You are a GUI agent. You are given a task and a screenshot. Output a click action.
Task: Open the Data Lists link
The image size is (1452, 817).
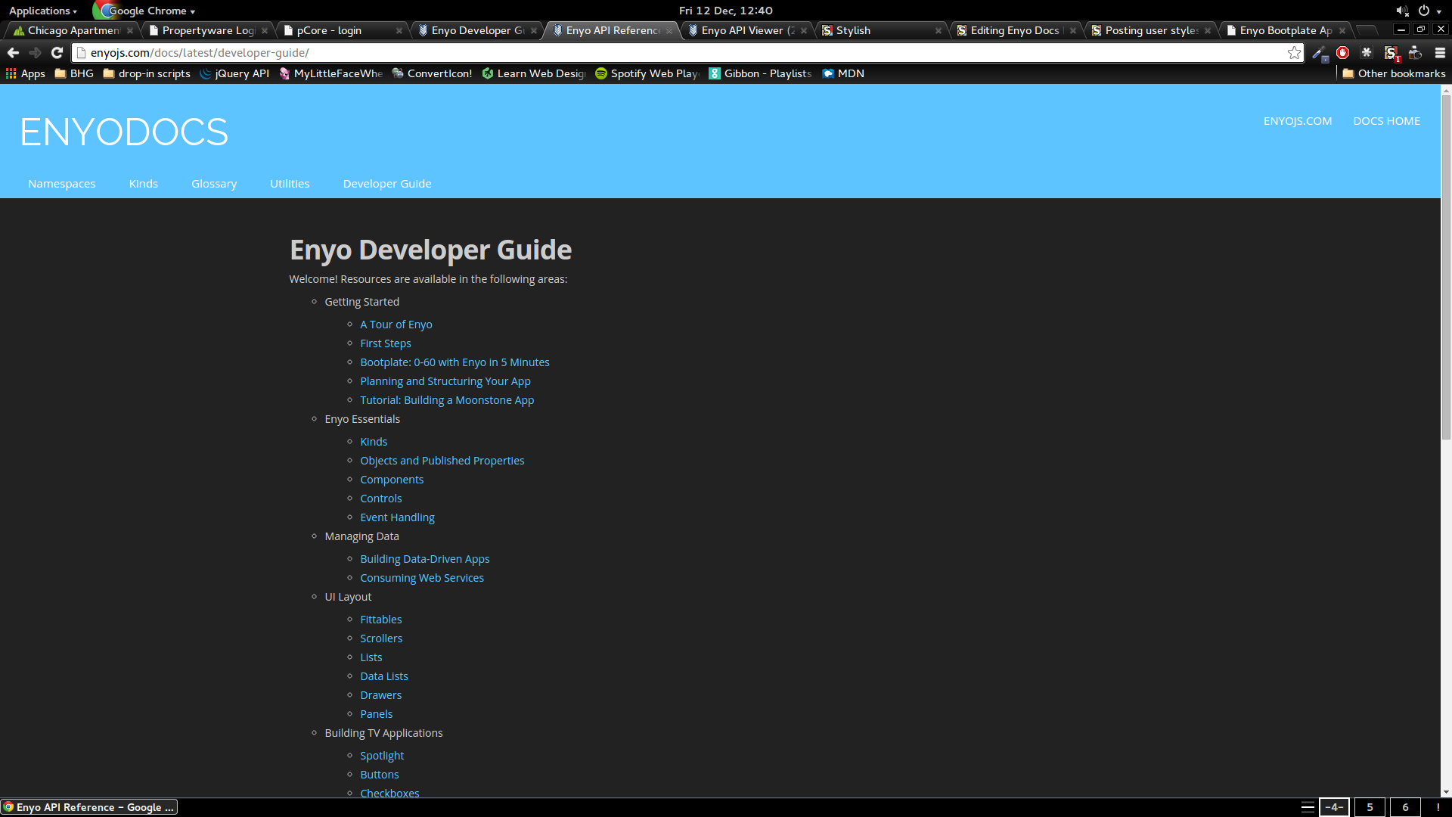pyautogui.click(x=384, y=676)
